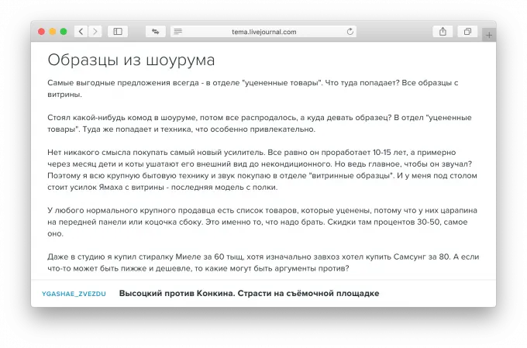The image size is (527, 348).
Task: Minimize the Safari window
Action: tap(53, 32)
